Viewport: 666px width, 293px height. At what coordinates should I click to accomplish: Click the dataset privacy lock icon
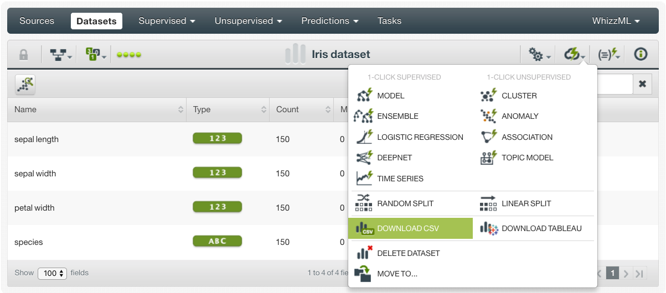coord(23,55)
